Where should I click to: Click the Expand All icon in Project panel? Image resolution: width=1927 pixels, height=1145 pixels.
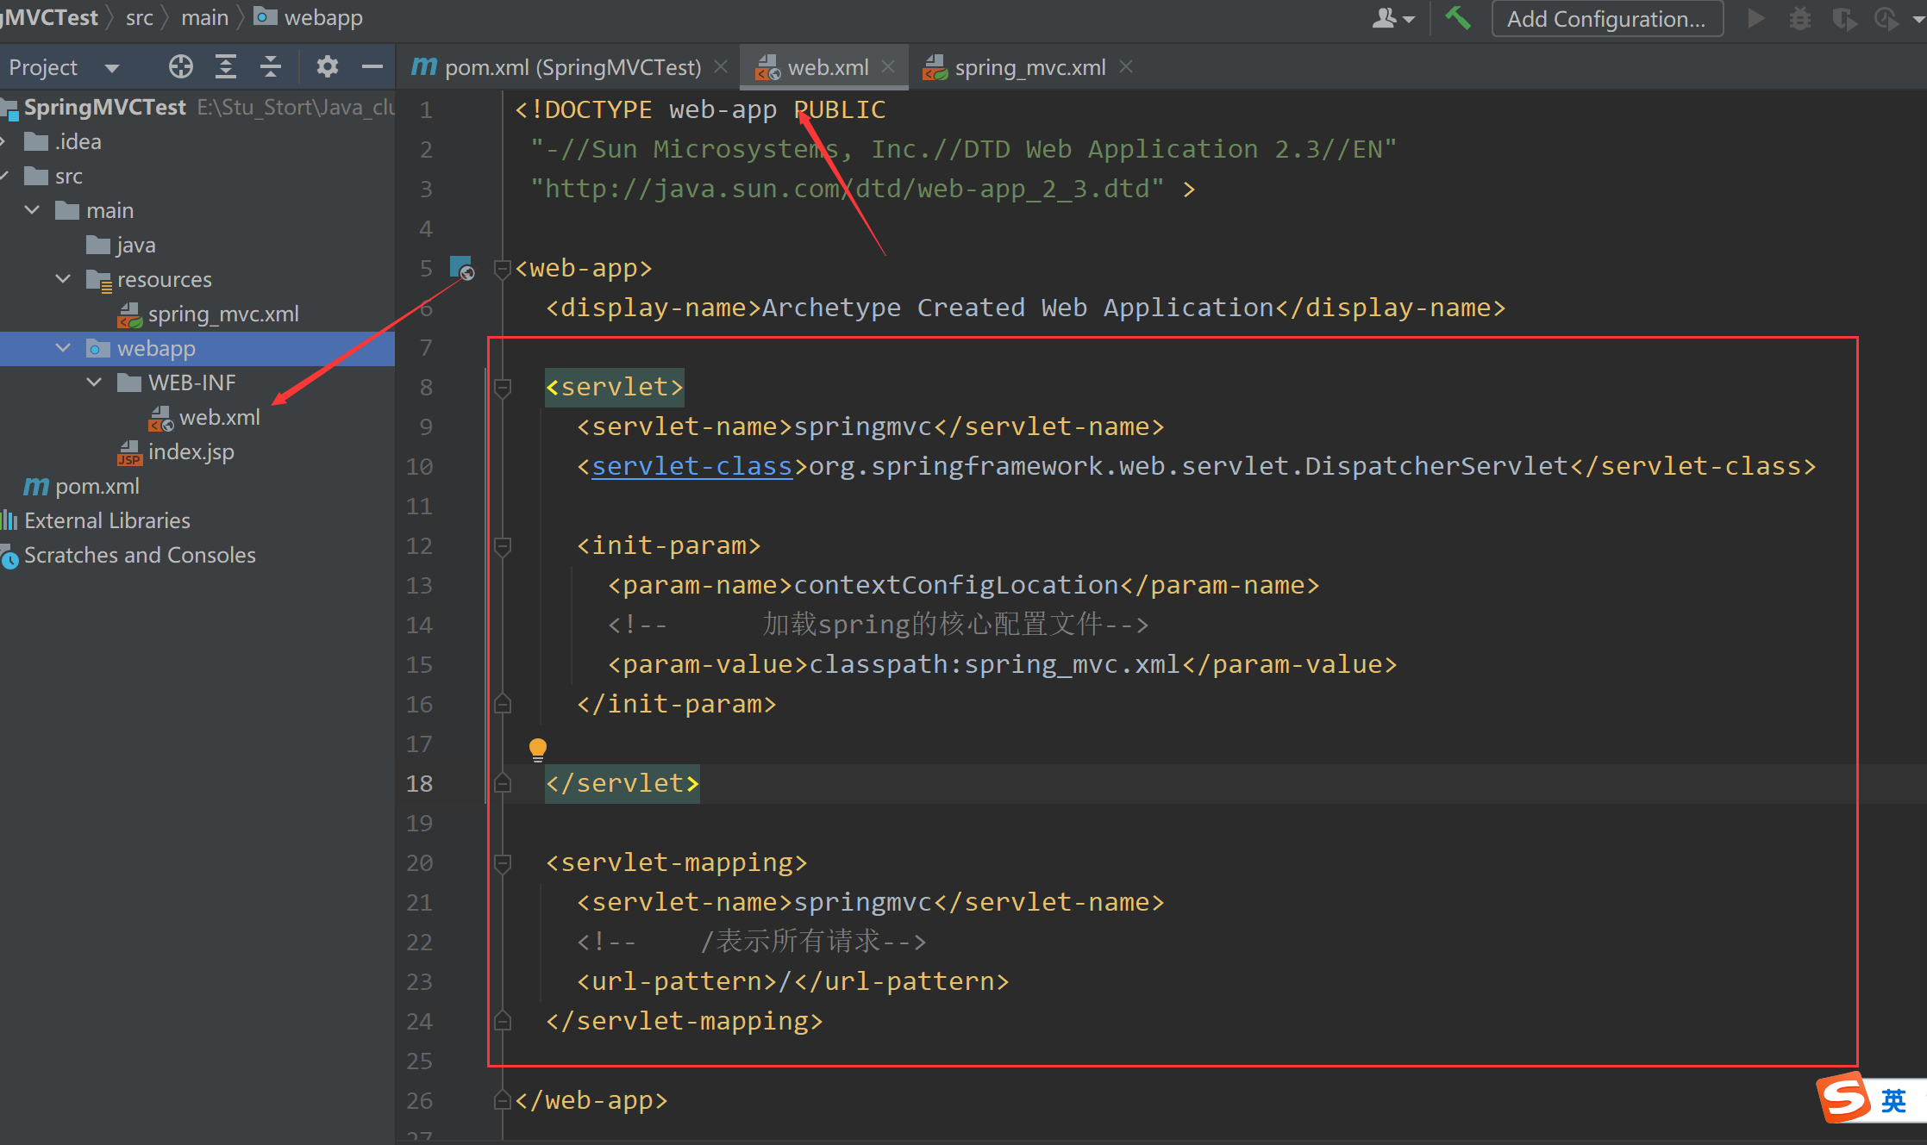coord(226,67)
